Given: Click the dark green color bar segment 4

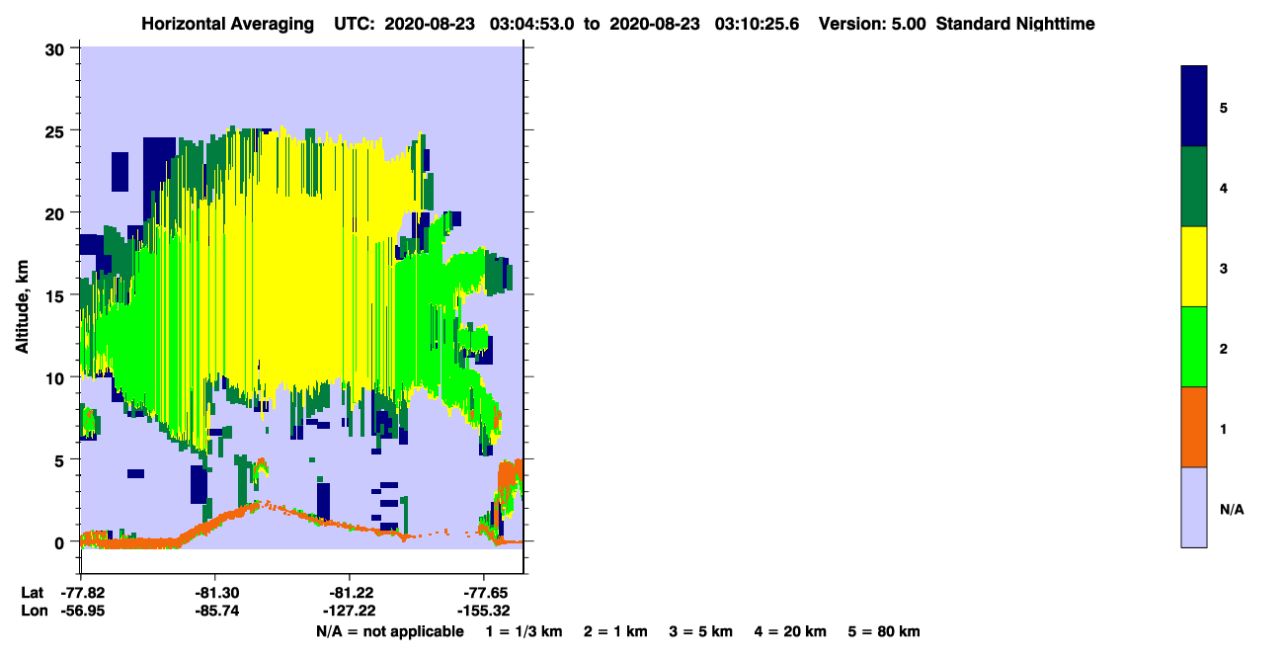Looking at the screenshot, I should [1194, 187].
